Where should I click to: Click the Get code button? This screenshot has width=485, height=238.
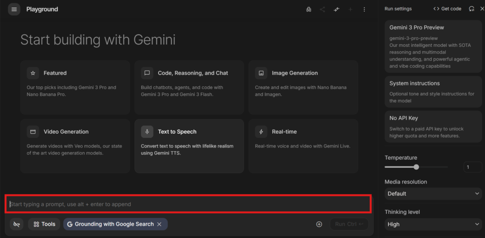[447, 9]
